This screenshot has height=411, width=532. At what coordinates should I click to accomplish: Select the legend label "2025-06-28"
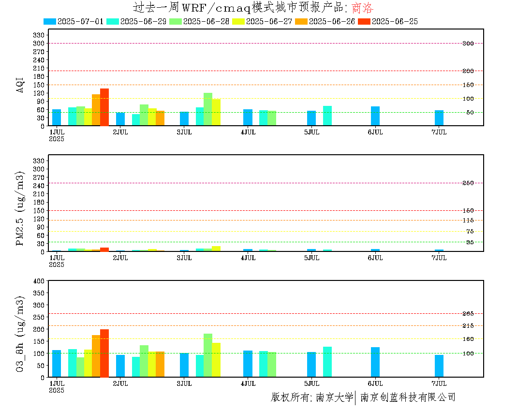click(x=207, y=21)
